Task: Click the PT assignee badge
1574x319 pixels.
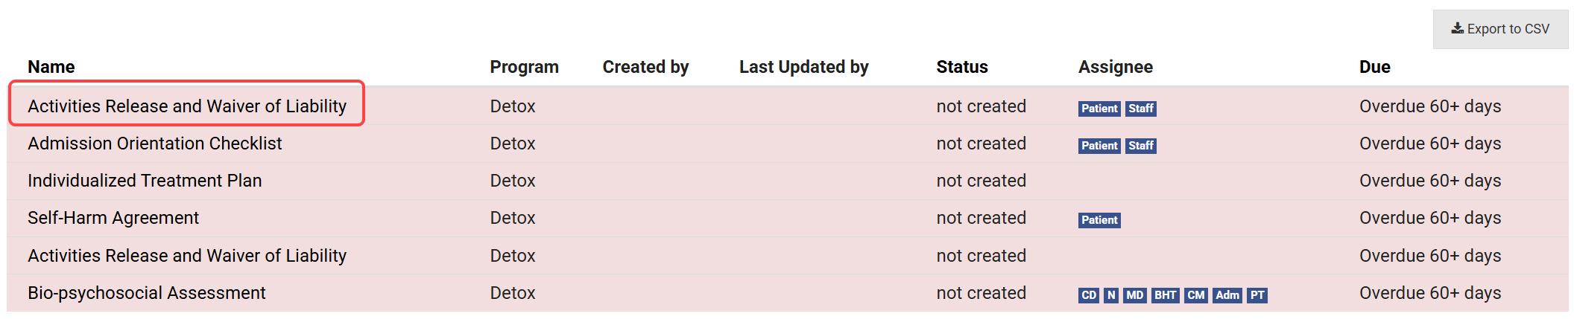Action: [x=1257, y=295]
